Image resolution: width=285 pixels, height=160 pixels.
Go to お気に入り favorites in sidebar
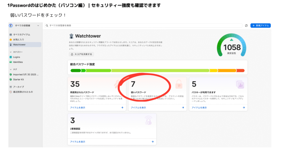click(x=25, y=39)
